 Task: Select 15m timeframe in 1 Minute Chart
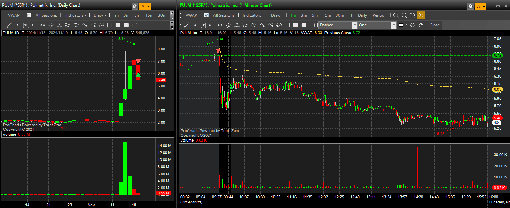pos(327,15)
